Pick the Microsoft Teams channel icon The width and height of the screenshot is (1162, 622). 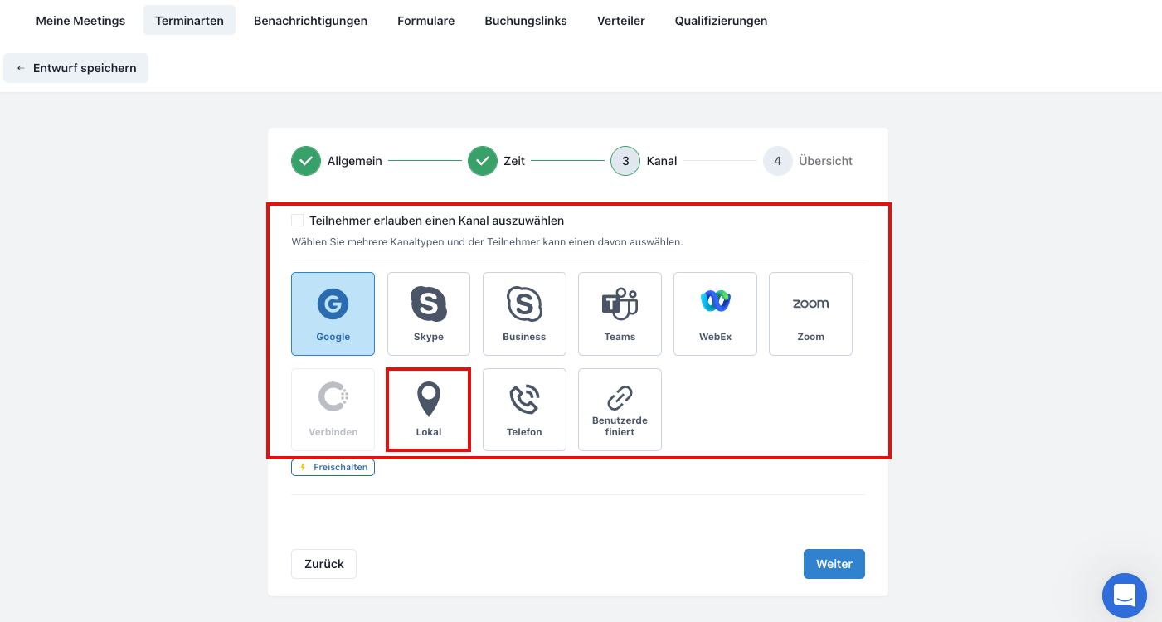620,304
